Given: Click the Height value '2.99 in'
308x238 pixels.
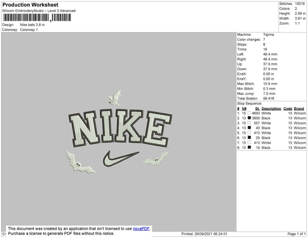Looking at the screenshot, I should [x=300, y=13].
